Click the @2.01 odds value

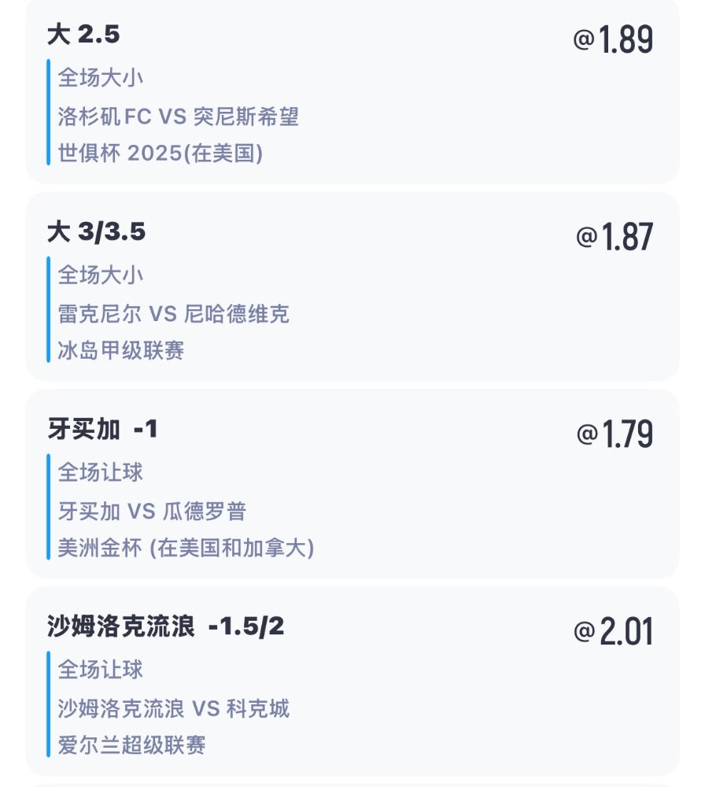point(613,631)
